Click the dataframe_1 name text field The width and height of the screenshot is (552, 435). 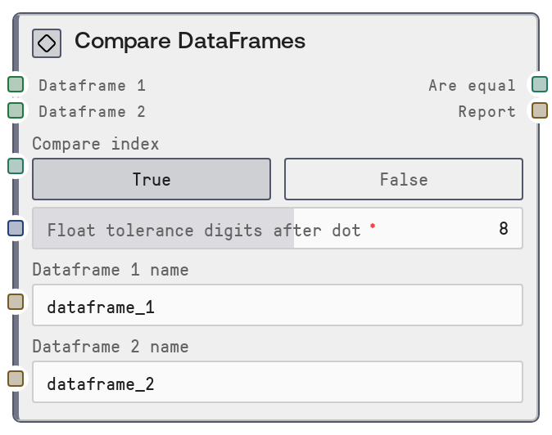point(277,306)
